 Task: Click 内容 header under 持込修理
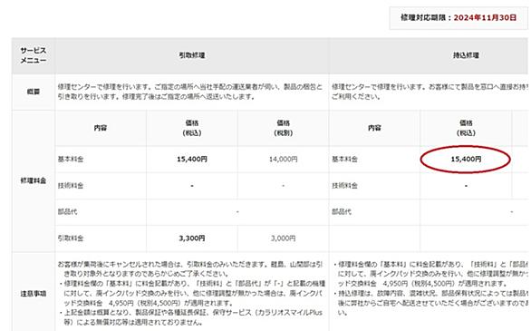374,128
